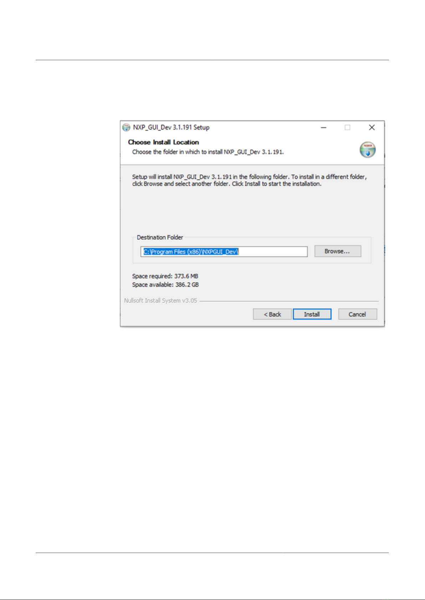Click the Setup will install NXP_GUI_Dev paragraph
The image size is (425, 600).
click(x=249, y=180)
